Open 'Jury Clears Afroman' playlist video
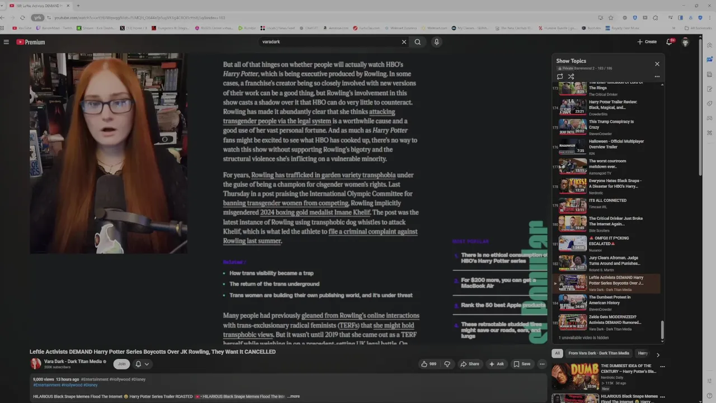The height and width of the screenshot is (403, 716). coord(606,263)
